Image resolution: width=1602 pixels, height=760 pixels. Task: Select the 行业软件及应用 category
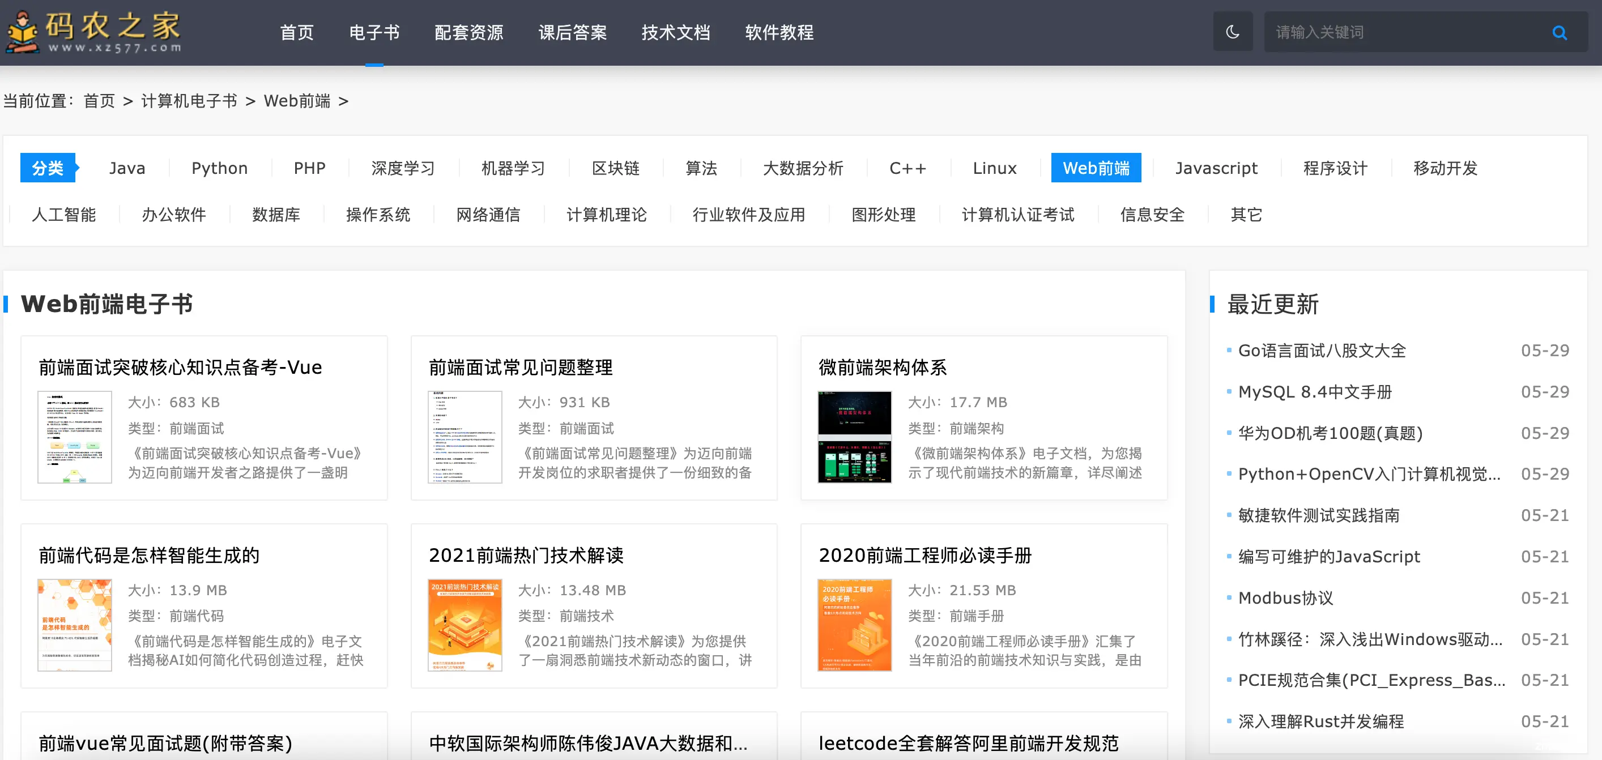(749, 215)
